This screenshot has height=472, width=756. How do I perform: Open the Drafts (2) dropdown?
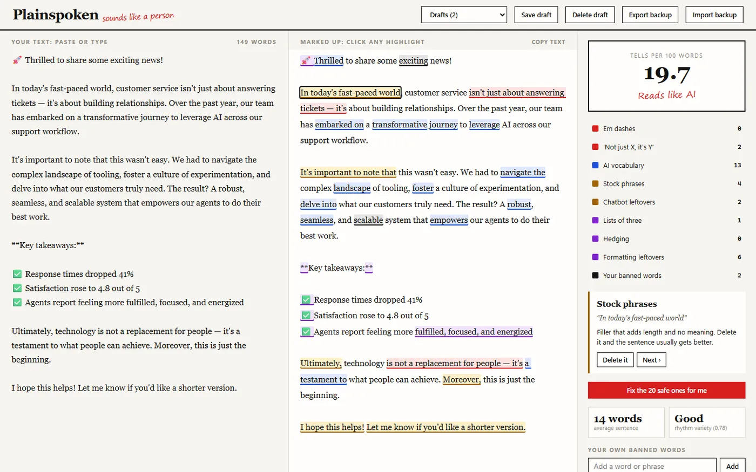pyautogui.click(x=464, y=15)
